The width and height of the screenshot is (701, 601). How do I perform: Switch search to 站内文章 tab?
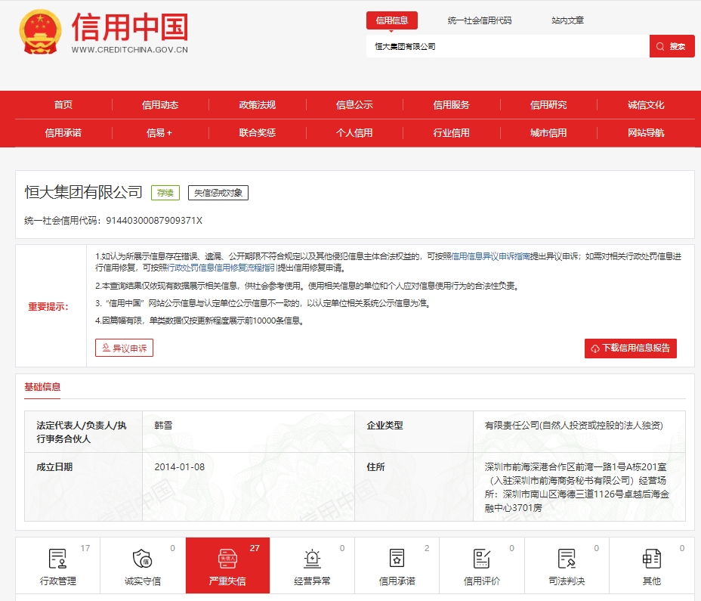tap(567, 20)
